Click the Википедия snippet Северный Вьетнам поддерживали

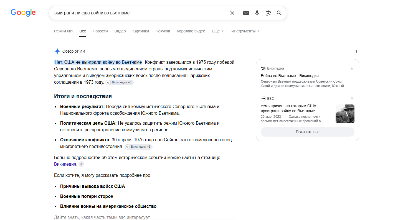304,84
